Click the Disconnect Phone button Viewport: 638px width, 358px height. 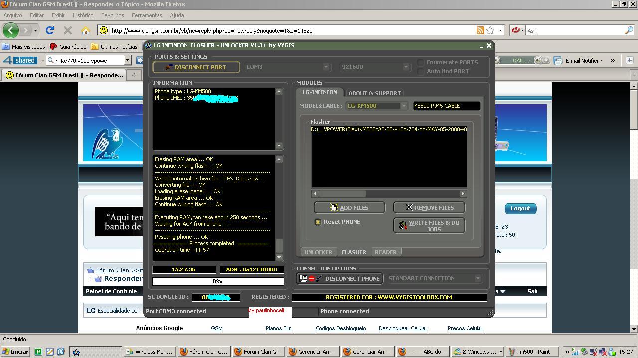tap(339, 278)
